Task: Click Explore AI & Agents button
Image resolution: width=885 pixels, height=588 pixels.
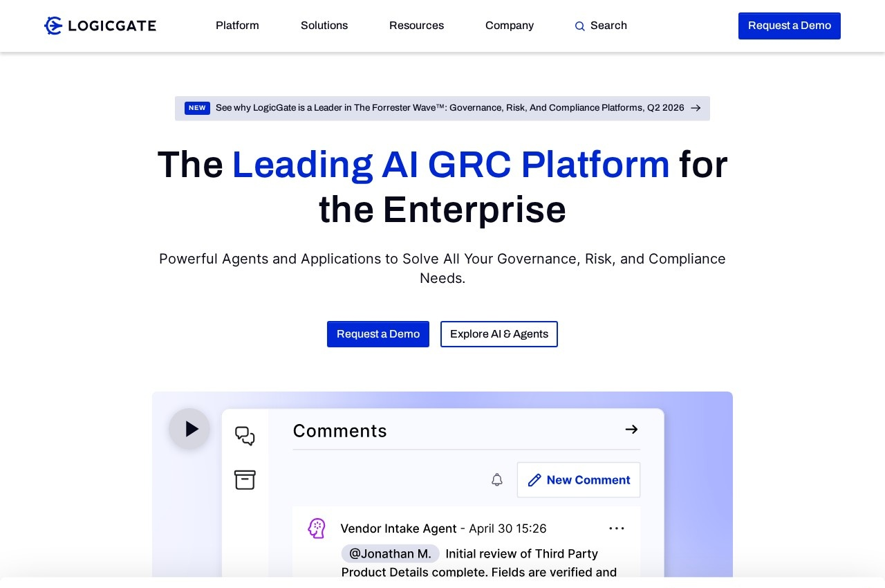Action: click(x=499, y=334)
